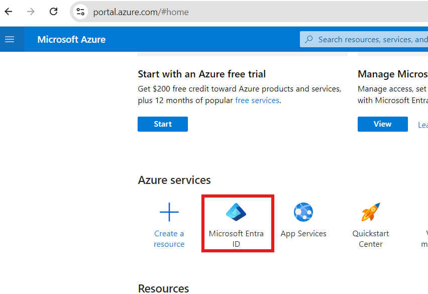The height and width of the screenshot is (294, 428).
Task: Click the App Services globe icon
Action: (303, 213)
